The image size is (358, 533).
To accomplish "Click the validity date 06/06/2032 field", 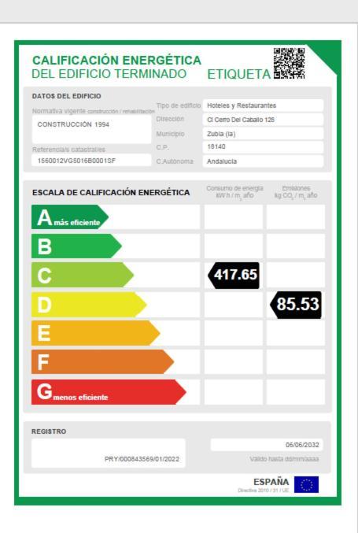I will click(267, 445).
